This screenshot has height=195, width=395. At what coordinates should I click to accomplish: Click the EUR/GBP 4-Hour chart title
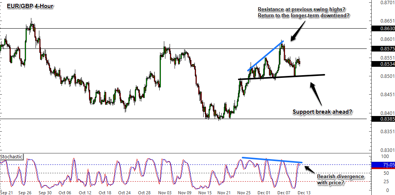28,6
